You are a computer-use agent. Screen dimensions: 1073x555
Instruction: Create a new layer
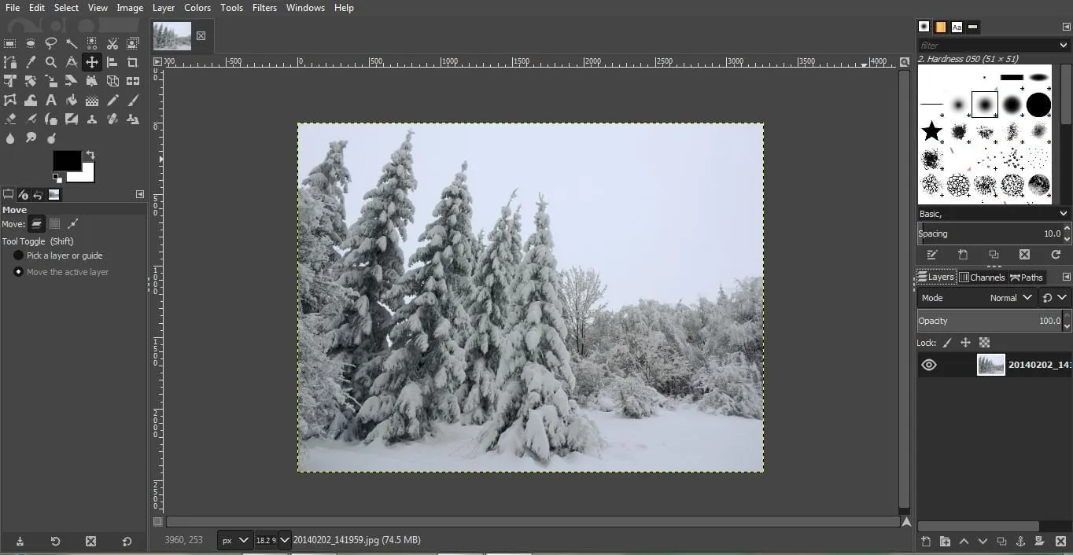926,541
